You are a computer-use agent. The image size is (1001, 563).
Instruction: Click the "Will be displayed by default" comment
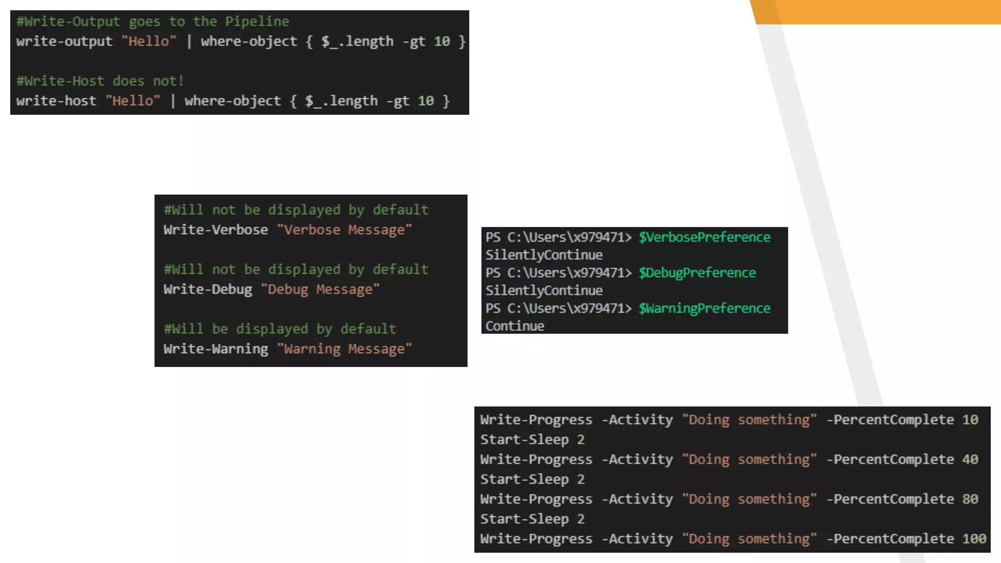click(x=280, y=329)
